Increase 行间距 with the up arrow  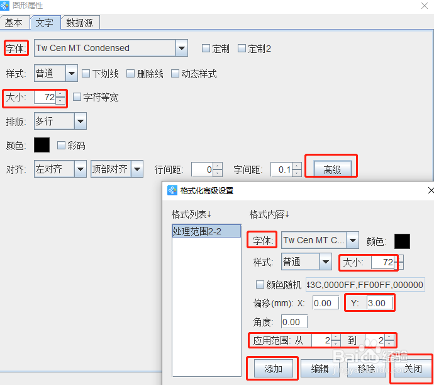(x=218, y=166)
